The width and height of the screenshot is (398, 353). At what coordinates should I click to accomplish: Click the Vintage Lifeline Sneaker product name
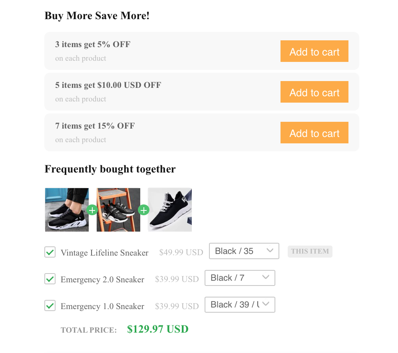pos(104,253)
